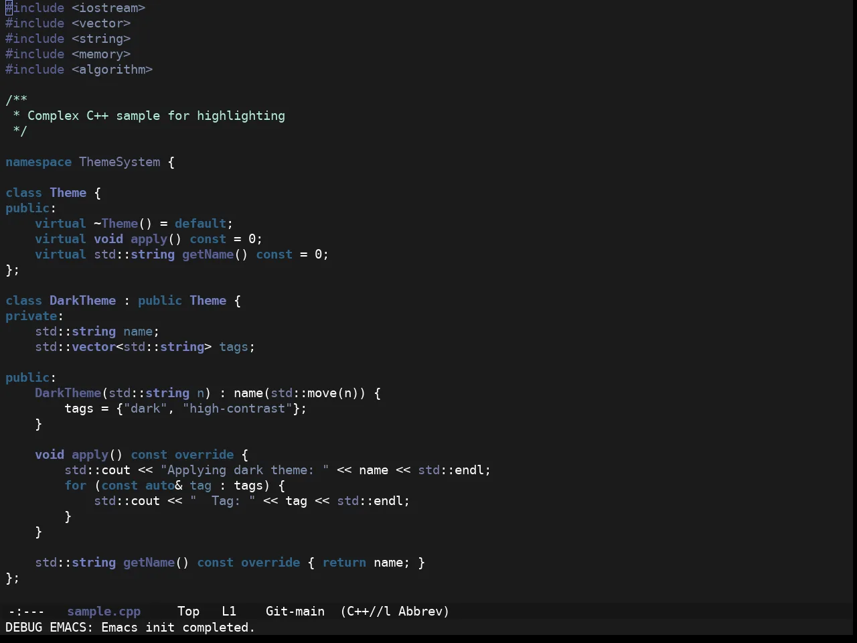Screen dimensions: 857x643
Task: Click on '#include <vector>' line
Action: [x=68, y=23]
